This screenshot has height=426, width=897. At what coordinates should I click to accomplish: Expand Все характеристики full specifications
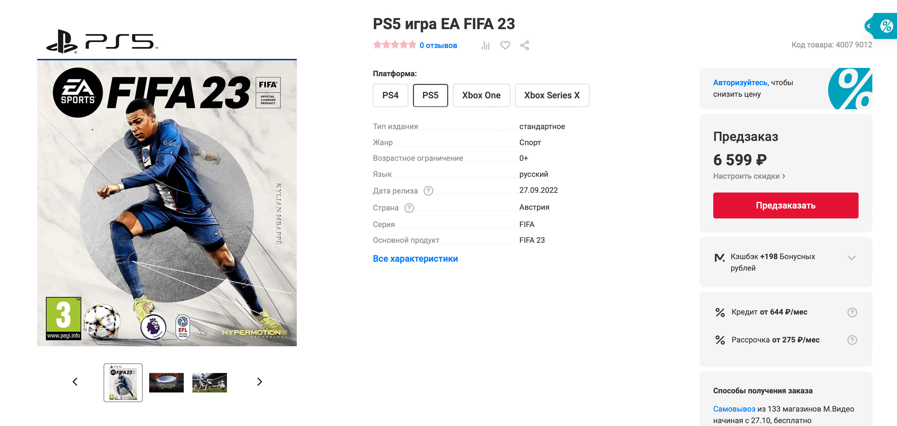[415, 259]
